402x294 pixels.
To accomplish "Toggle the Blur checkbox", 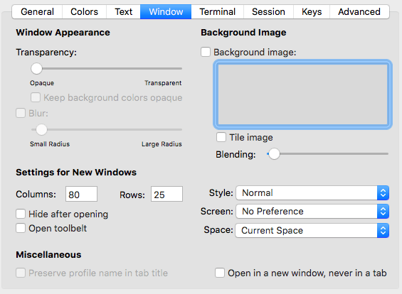I will (21, 113).
